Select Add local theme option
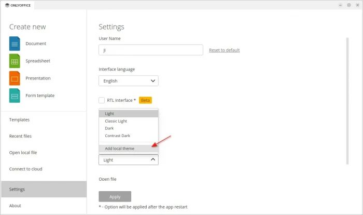363x215 pixels. tap(120, 149)
